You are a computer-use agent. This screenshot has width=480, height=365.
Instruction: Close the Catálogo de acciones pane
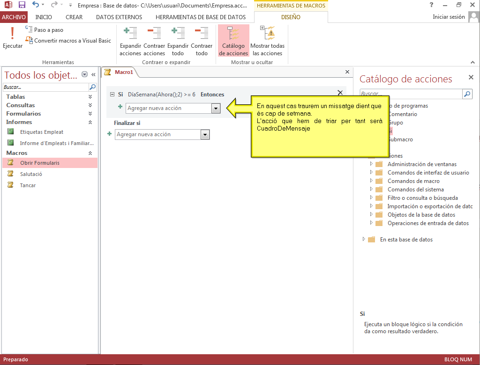[x=471, y=77]
